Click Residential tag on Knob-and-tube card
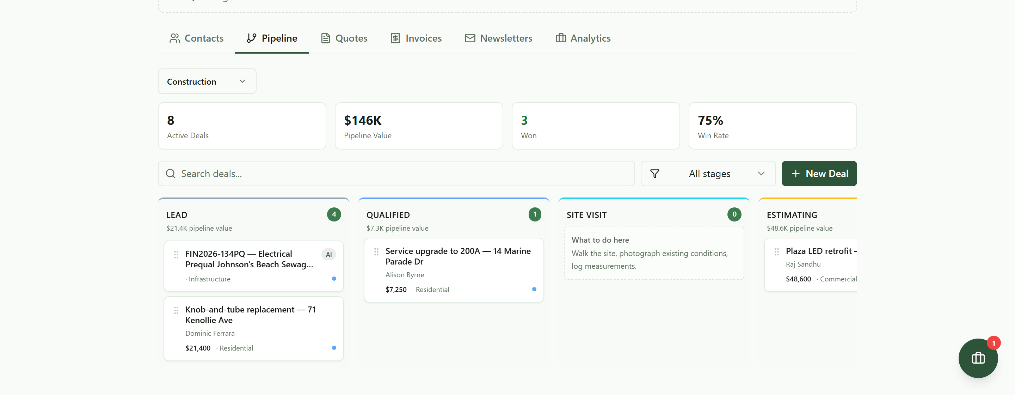 point(236,348)
